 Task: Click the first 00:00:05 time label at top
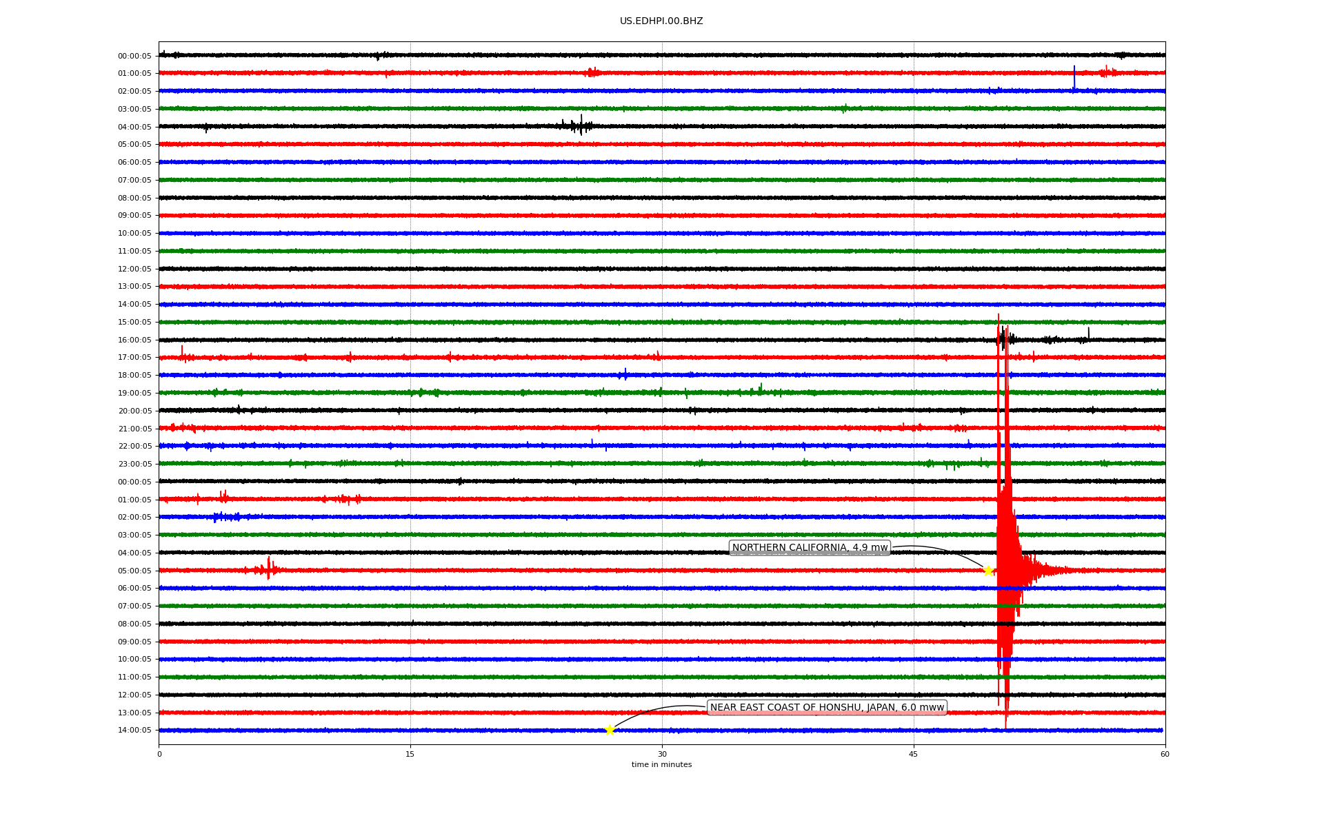coord(134,56)
